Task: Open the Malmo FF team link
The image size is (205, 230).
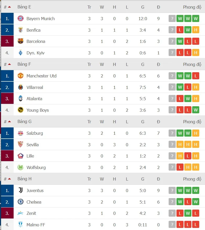Action: click(x=36, y=225)
